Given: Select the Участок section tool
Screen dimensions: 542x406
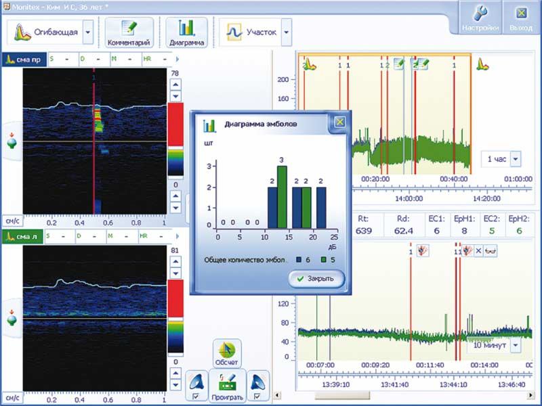Looking at the screenshot, I should (251, 32).
